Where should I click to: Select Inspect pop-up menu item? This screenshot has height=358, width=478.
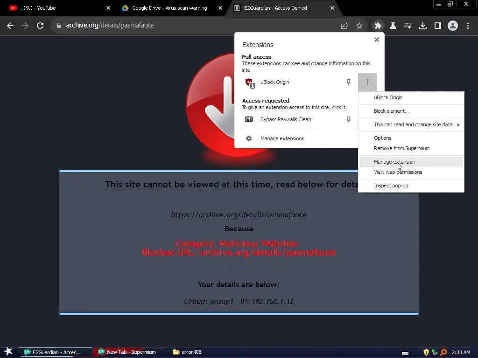(411, 186)
